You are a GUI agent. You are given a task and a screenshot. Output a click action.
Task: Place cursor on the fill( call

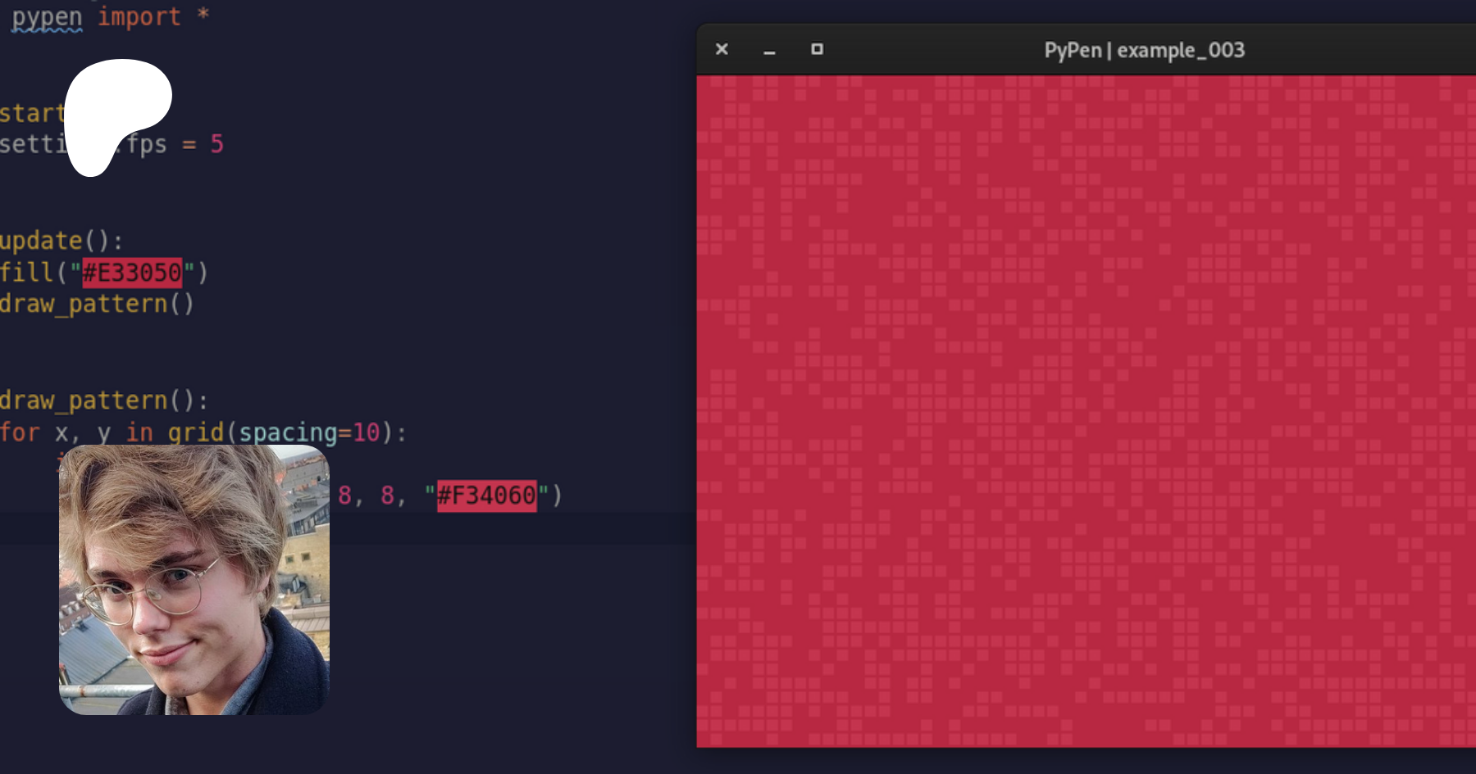tap(29, 273)
